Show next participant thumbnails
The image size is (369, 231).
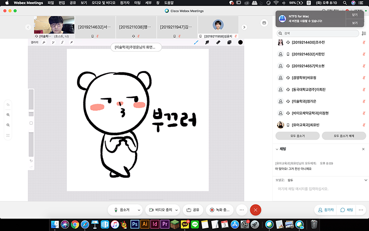click(x=244, y=27)
